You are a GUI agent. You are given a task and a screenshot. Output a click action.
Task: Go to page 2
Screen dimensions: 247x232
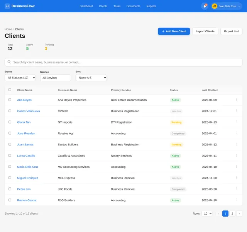(232, 214)
